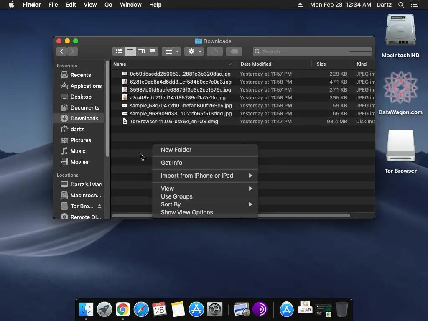The image size is (428, 321).
Task: Open Calendar from the Dock
Action: [x=159, y=309]
